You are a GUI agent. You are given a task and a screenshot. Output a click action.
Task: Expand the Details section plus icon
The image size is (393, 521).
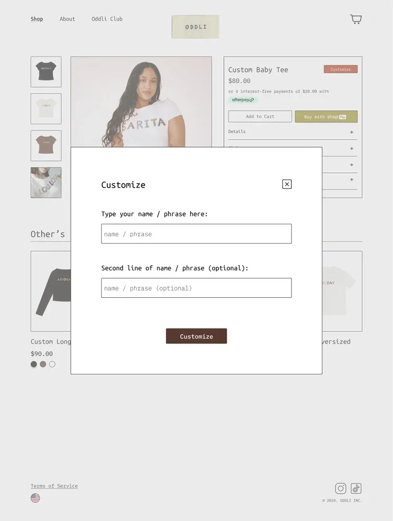coord(352,132)
